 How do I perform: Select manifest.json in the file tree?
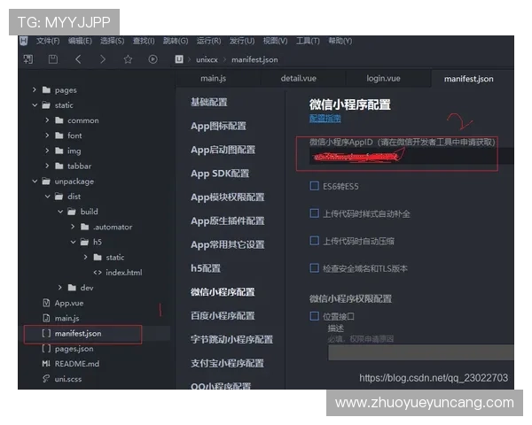point(78,334)
